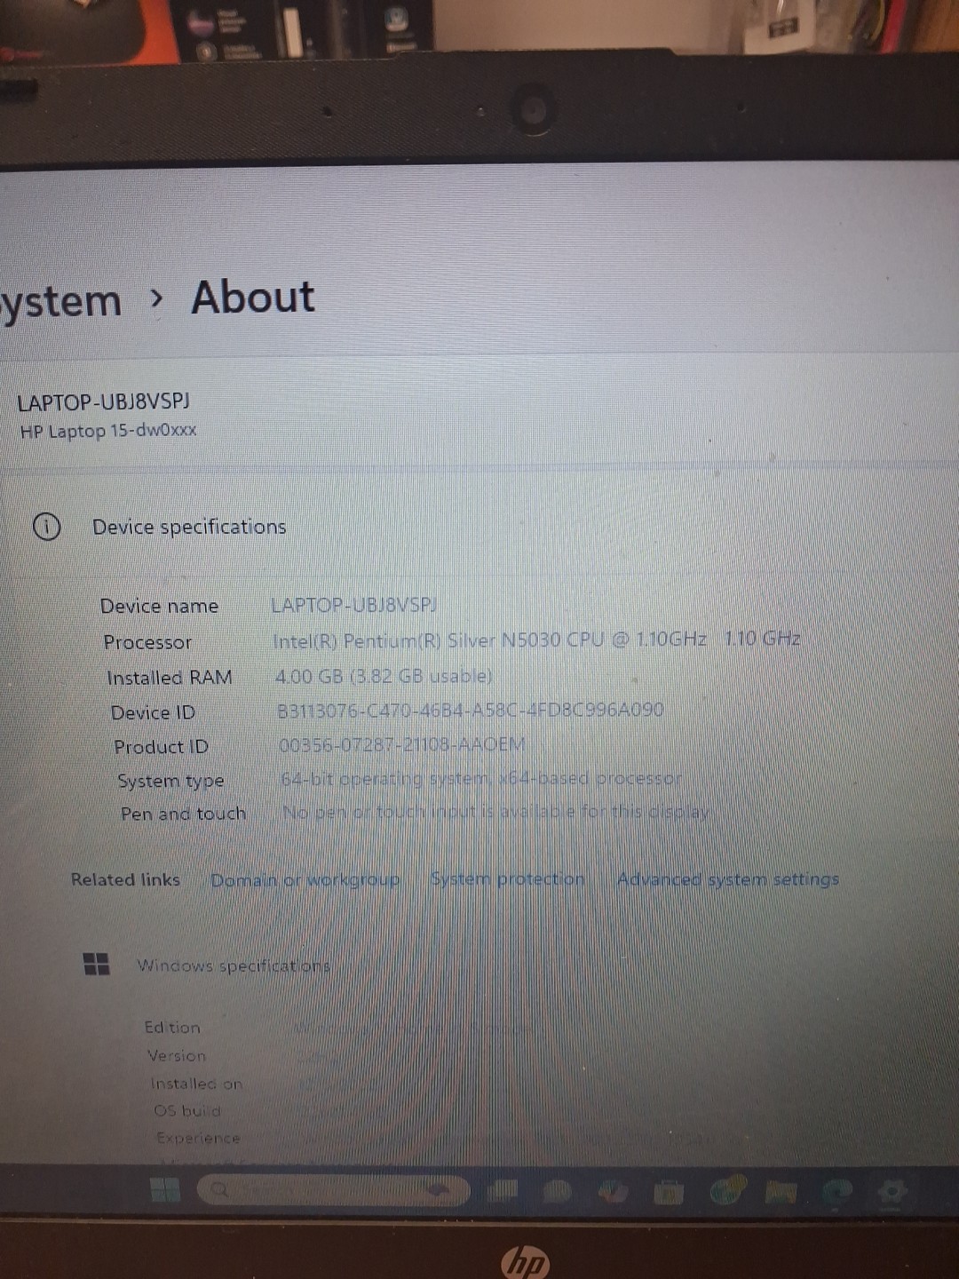Click the Device specifications info icon
The height and width of the screenshot is (1279, 959).
click(46, 527)
